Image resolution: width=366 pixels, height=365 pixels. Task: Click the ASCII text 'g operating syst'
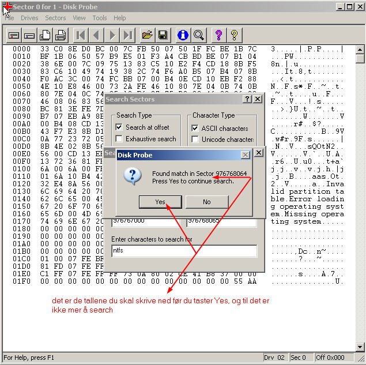pos(307,206)
